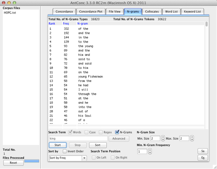
Task: Click the Sa (save) button
Action: (x=203, y=151)
